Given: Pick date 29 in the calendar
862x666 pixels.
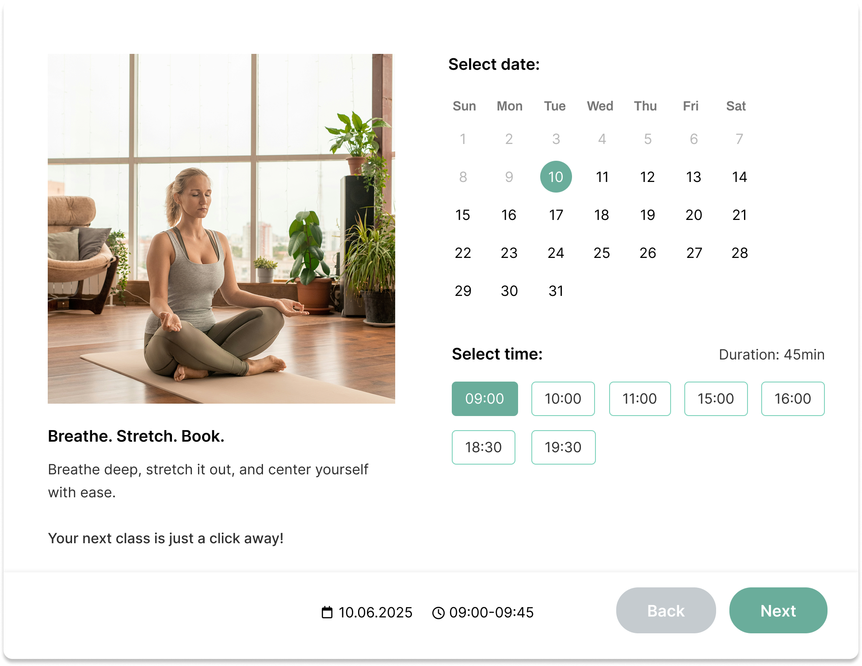Looking at the screenshot, I should tap(463, 291).
